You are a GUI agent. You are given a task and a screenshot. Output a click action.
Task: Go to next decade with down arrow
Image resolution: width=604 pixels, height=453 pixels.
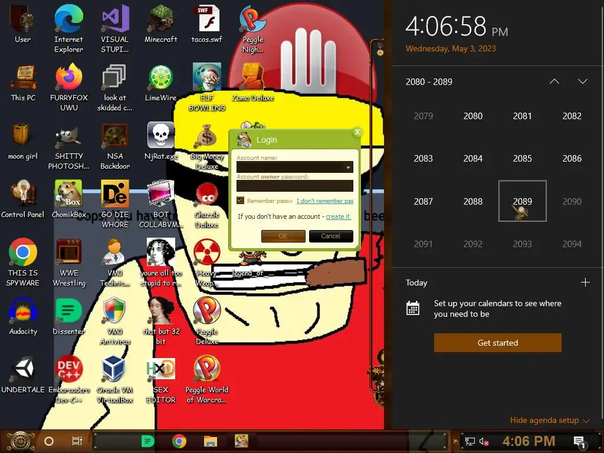coord(582,81)
